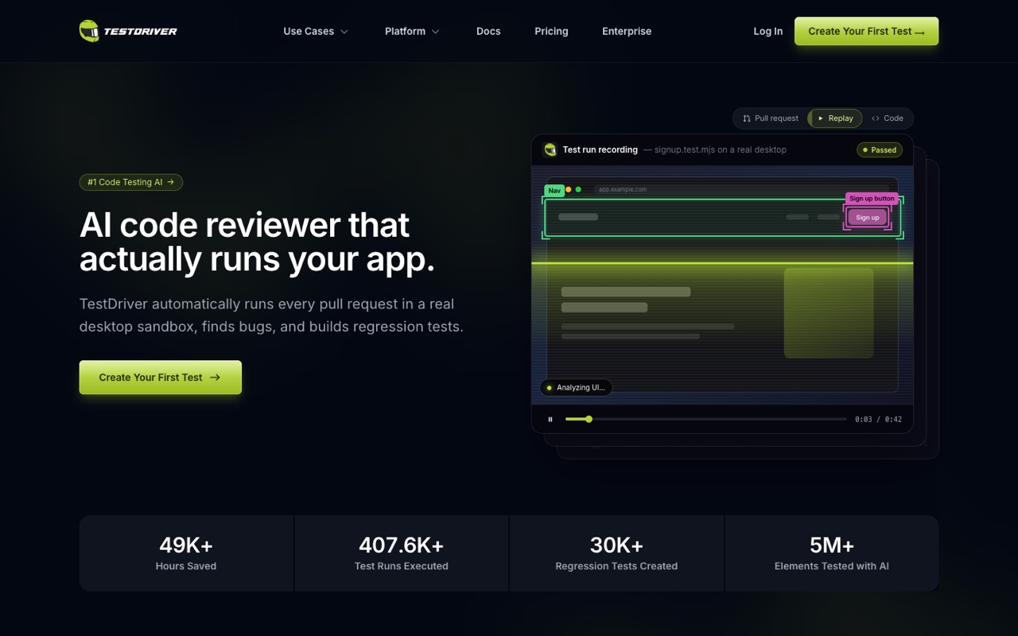The height and width of the screenshot is (636, 1018).
Task: Click the app.example.com address bar
Action: 741,189
